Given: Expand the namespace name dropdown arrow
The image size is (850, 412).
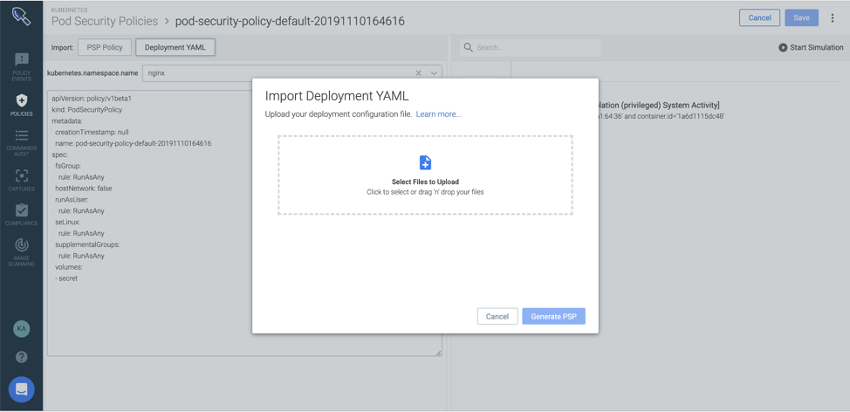Looking at the screenshot, I should click(434, 73).
